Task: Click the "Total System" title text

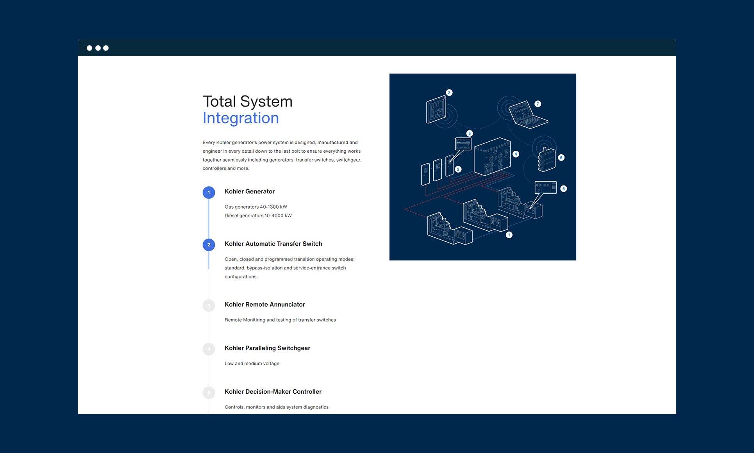Action: coord(248,102)
